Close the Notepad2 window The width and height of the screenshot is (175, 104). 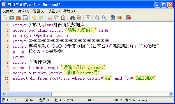click(171, 5)
